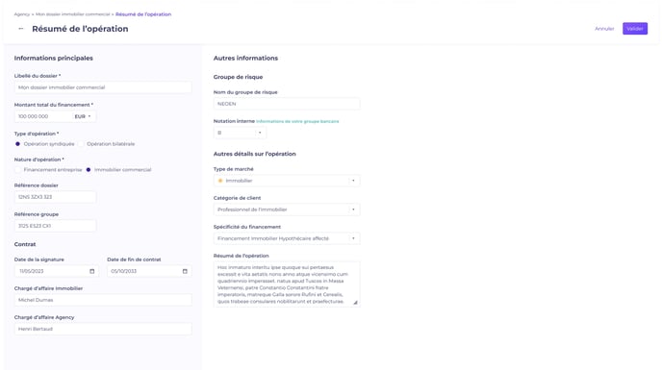Select the Opération bilatérale radio button
The height and width of the screenshot is (370, 662).
pos(81,144)
